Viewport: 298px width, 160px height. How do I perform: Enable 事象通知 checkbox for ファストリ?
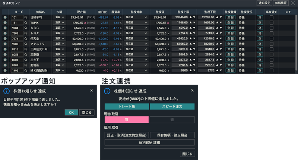coord(272,44)
